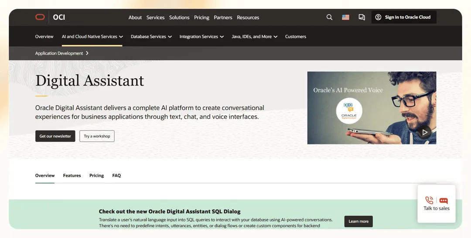Click Sign in to Oracle Cloud button
Screen dimensions: 471x238
point(404,17)
